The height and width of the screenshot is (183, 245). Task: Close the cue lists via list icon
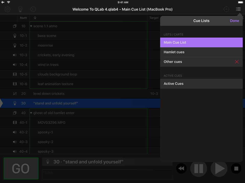[238, 9]
